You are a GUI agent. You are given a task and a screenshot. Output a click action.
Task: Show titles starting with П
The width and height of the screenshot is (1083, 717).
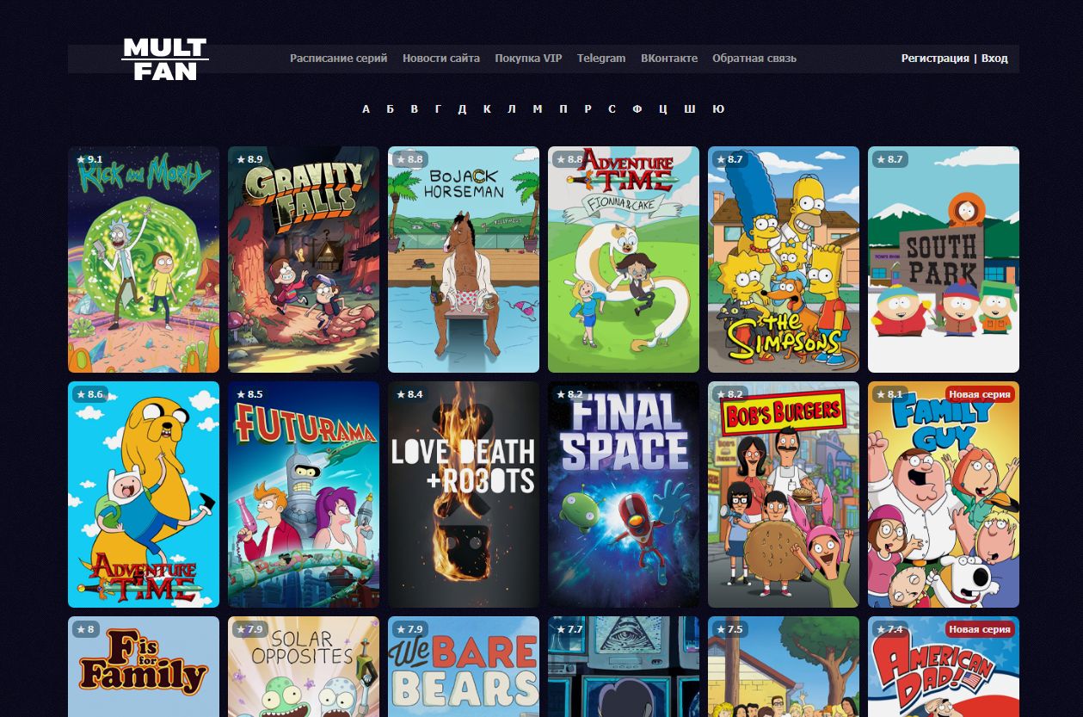(x=563, y=109)
